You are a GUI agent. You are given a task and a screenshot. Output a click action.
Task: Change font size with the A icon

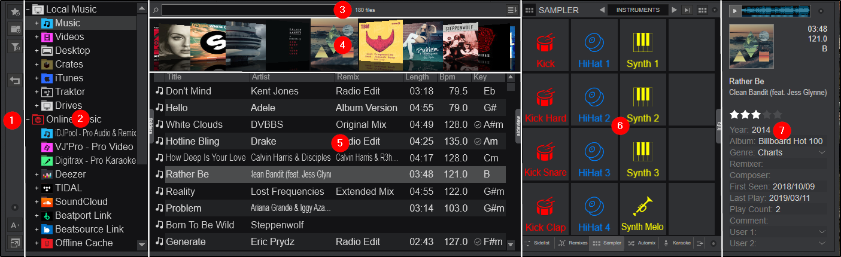[x=16, y=225]
